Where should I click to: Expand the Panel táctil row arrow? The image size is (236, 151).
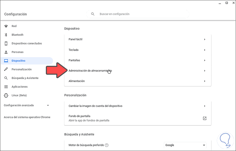coord(204,40)
